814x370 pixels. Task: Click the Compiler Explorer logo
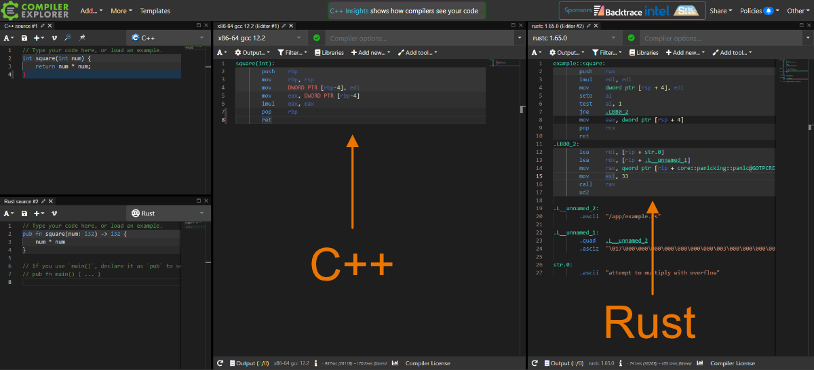(x=35, y=10)
